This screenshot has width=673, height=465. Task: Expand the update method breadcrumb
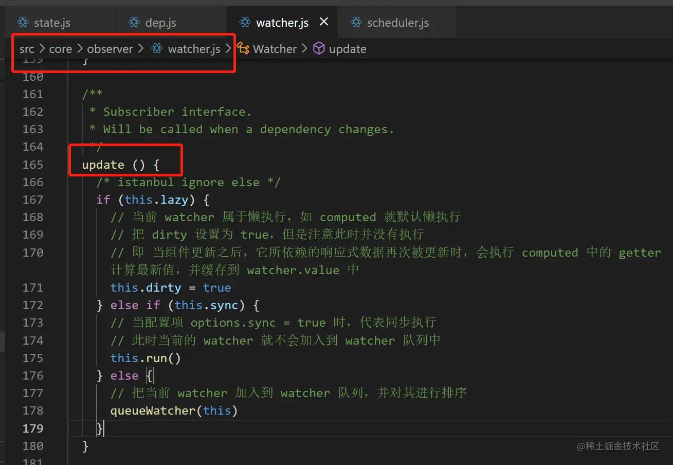point(348,49)
